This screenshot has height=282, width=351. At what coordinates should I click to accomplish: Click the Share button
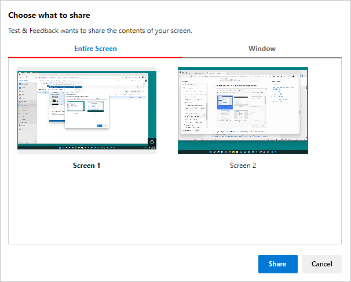tap(278, 264)
